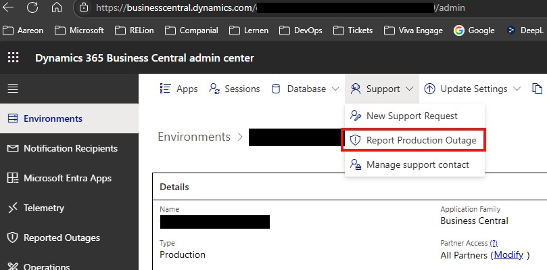Expand the Update Settings dropdown chevron
547x270 pixels.
pyautogui.click(x=517, y=89)
